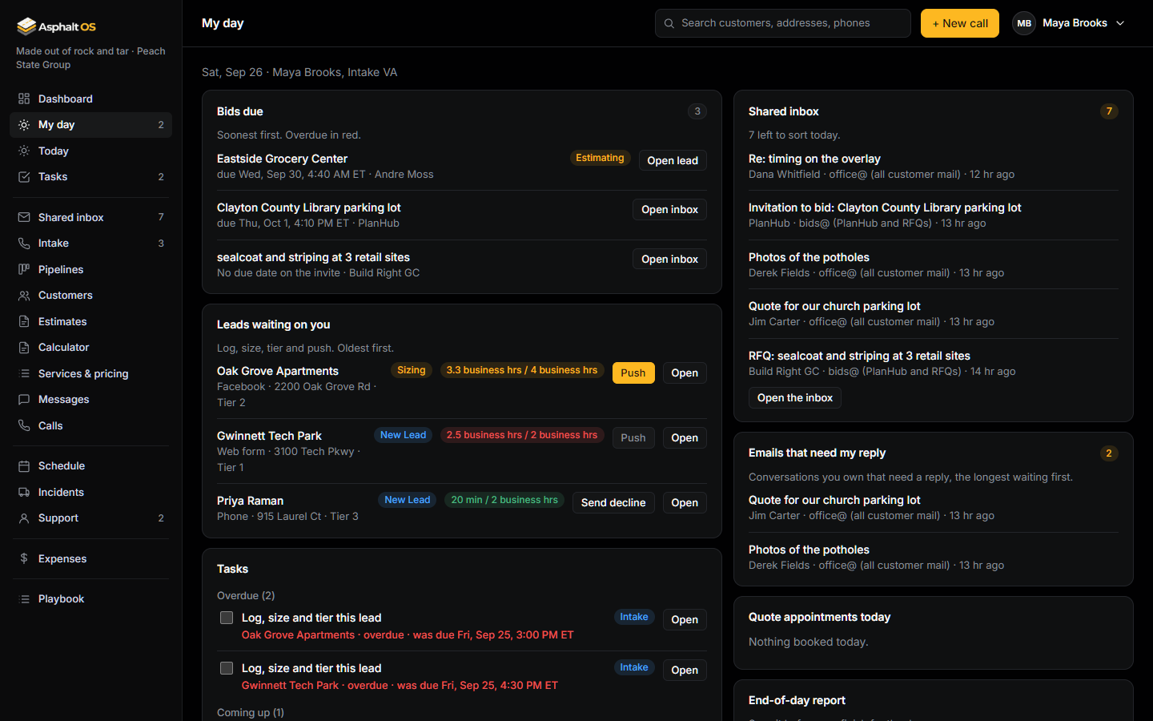The image size is (1153, 721).
Task: Open the Playbook list icon
Action: [x=24, y=599]
